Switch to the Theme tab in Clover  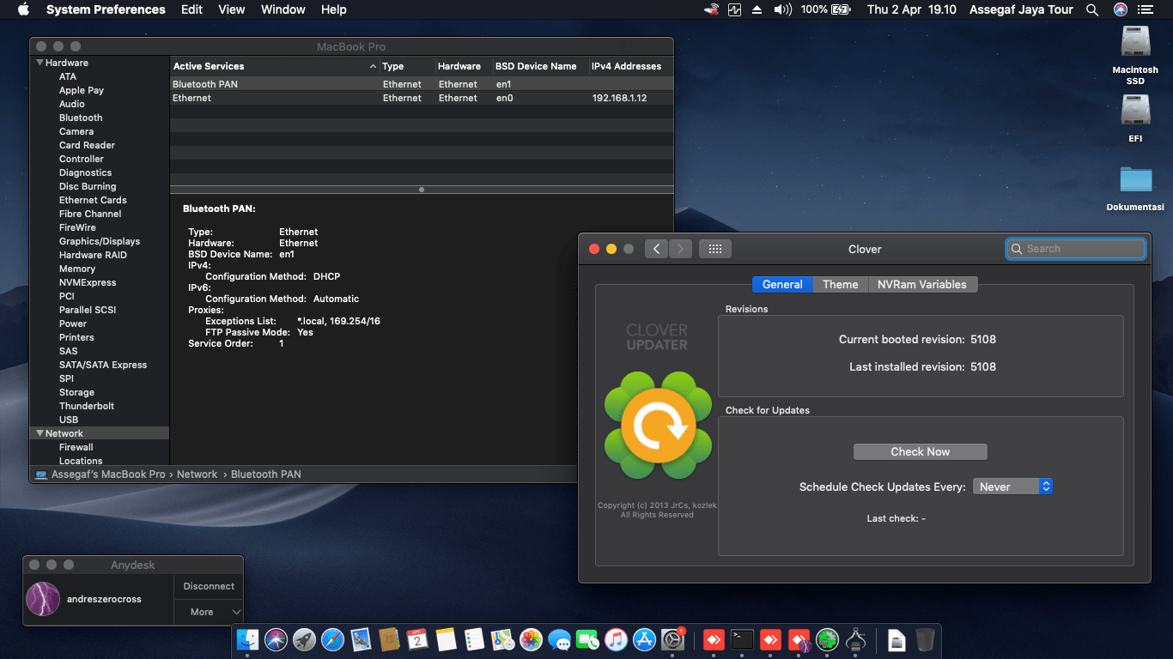tap(841, 284)
